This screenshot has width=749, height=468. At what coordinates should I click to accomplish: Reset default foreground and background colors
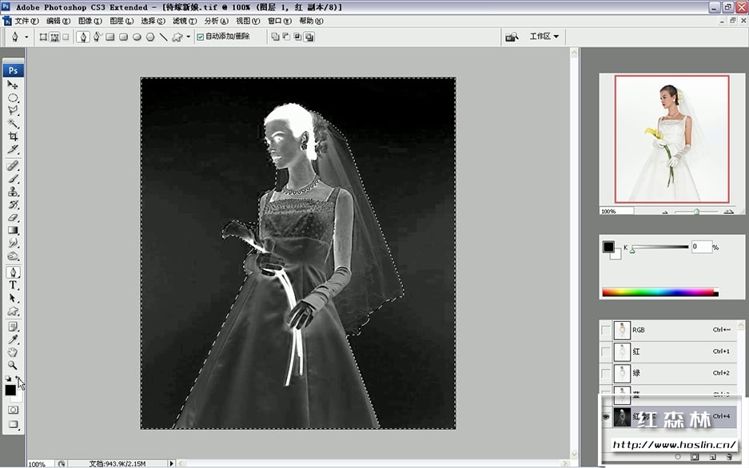click(x=8, y=379)
